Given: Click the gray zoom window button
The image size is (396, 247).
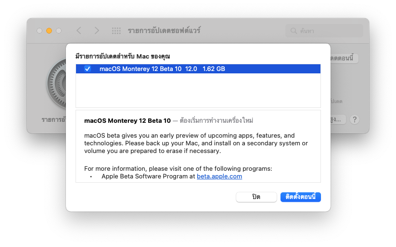Looking at the screenshot, I should (x=59, y=31).
